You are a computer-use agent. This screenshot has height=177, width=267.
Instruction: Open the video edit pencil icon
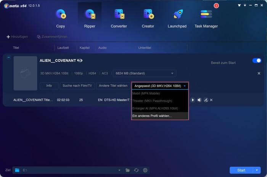206,100
